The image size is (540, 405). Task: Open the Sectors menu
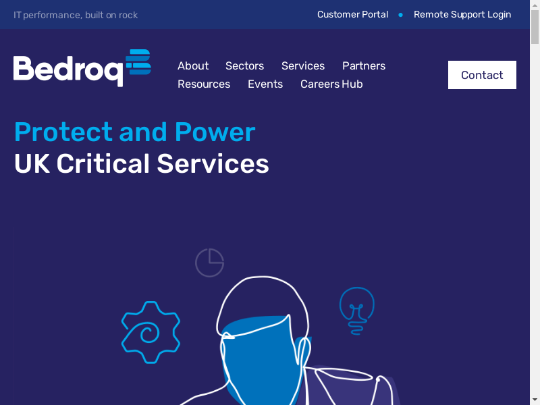click(x=244, y=65)
